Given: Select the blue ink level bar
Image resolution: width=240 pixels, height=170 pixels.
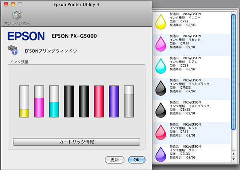Looking at the screenshot, I should click(114, 102).
